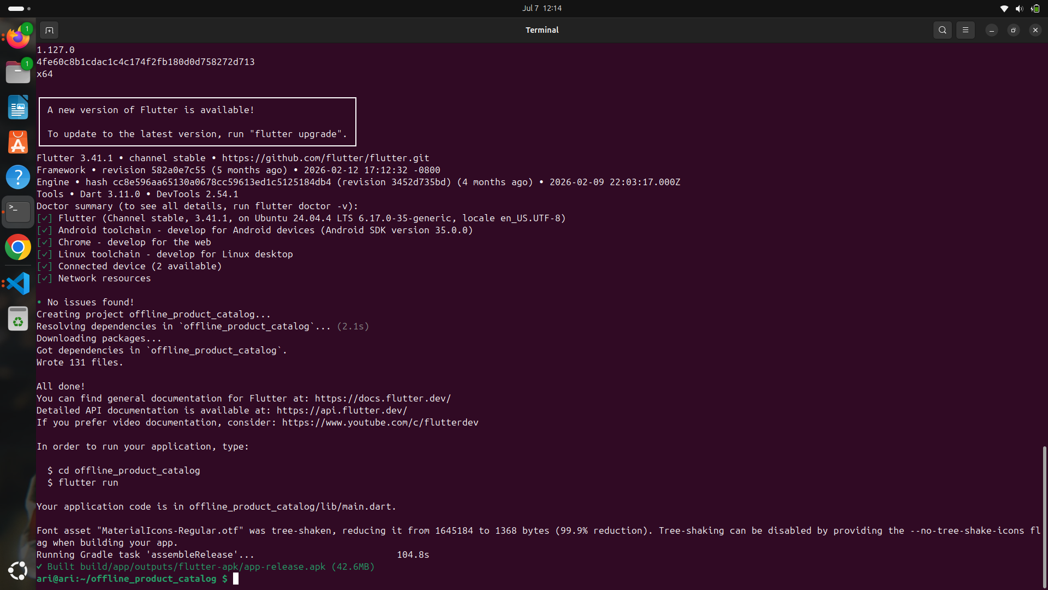This screenshot has height=590, width=1048.
Task: Click the 'Chrome - develop for the web' line
Action: point(124,242)
